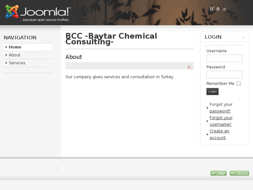The width and height of the screenshot is (253, 190).
Task: Click the About article heading
Action: click(x=74, y=57)
